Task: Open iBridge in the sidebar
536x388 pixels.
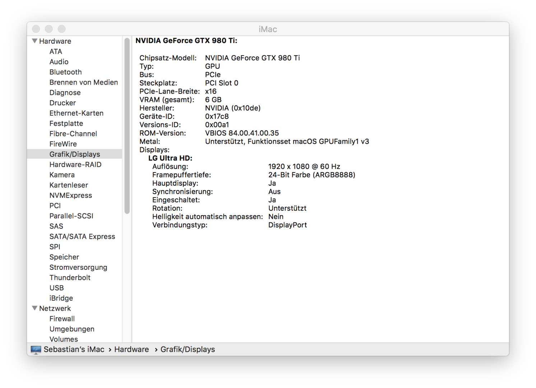Action: (61, 298)
